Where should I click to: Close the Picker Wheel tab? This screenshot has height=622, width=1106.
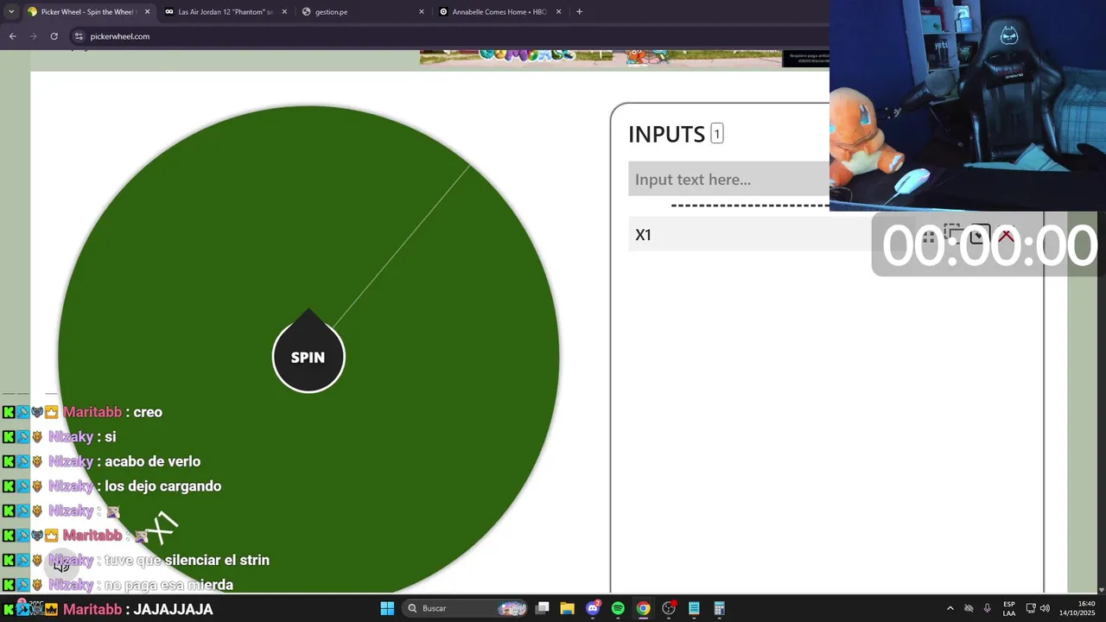pos(147,12)
